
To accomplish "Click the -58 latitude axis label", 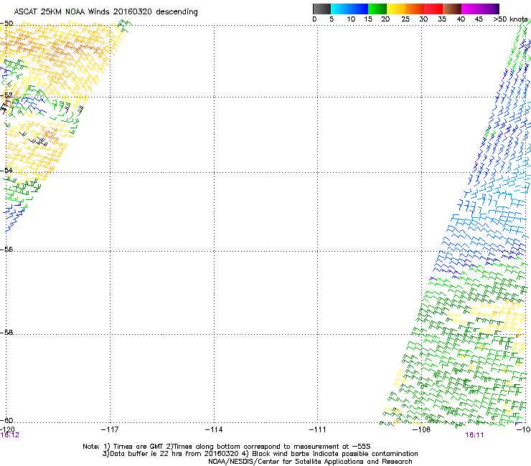I will [x=6, y=333].
